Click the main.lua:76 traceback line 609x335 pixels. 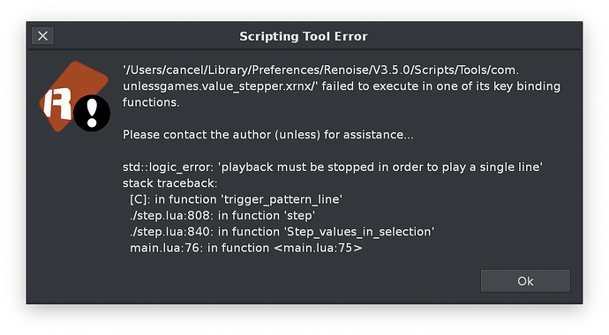click(246, 248)
